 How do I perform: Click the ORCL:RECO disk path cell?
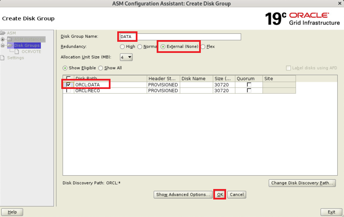tap(111, 91)
